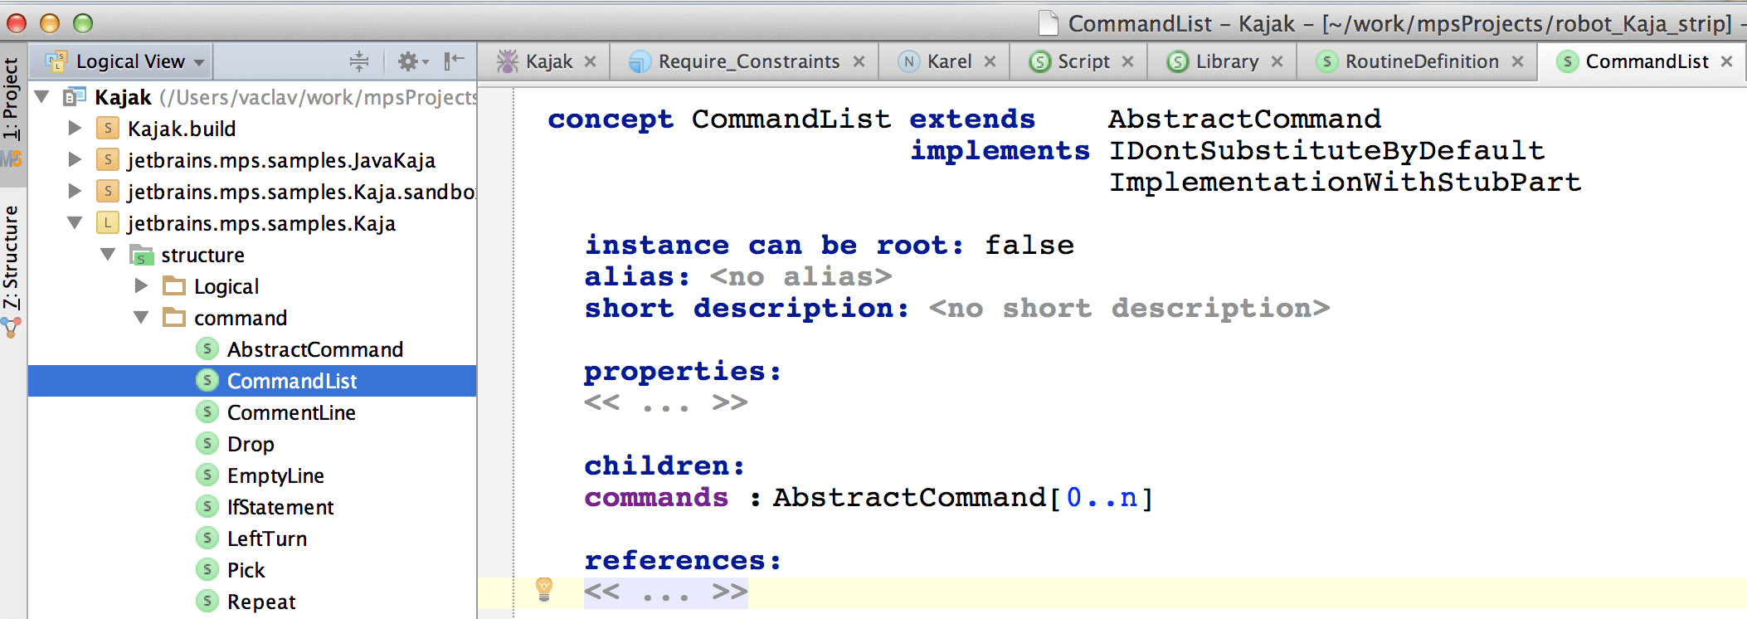The height and width of the screenshot is (619, 1747).
Task: Open the Structure tool window sidebar button
Action: [x=11, y=259]
